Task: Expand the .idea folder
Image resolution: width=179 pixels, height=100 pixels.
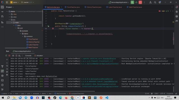Action: pos(9,14)
